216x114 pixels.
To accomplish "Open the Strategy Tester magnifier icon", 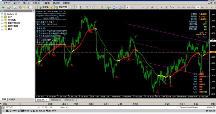I will tap(34, 7).
